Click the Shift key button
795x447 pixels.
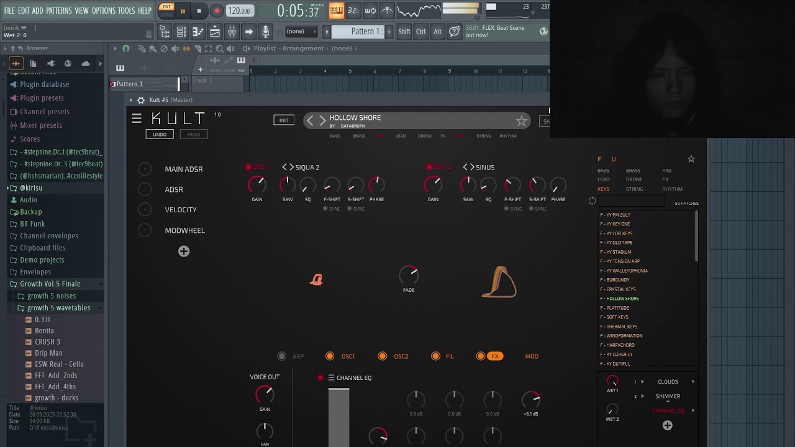click(404, 32)
